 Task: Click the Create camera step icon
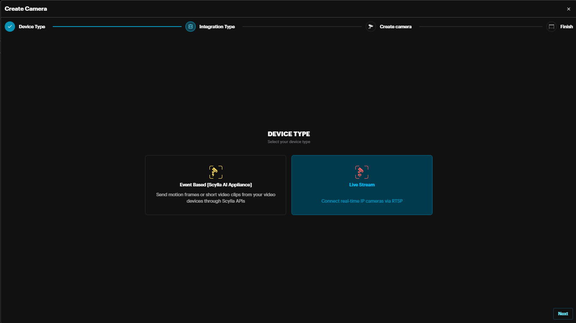(x=371, y=27)
